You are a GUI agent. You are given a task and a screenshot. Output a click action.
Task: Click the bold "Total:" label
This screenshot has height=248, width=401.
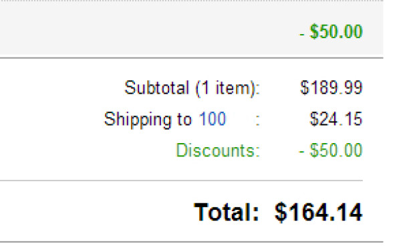click(227, 212)
